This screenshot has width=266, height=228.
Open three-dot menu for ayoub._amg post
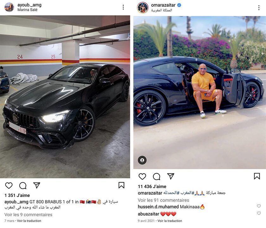tap(123, 7)
